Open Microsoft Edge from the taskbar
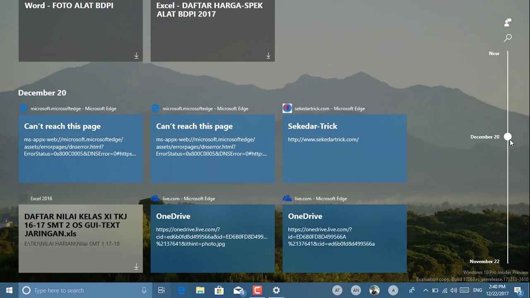Viewport: 530px width, 298px height. [181, 291]
